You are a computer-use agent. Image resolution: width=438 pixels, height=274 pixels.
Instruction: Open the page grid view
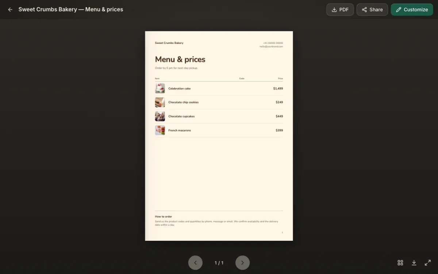pyautogui.click(x=400, y=263)
